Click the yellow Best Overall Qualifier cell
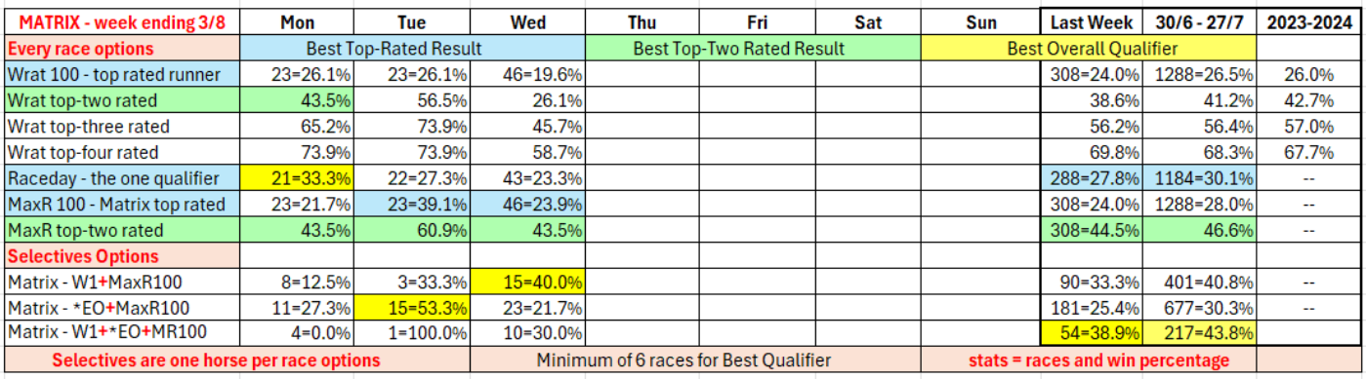Screen dimensions: 1366x379 pyautogui.click(x=1087, y=49)
